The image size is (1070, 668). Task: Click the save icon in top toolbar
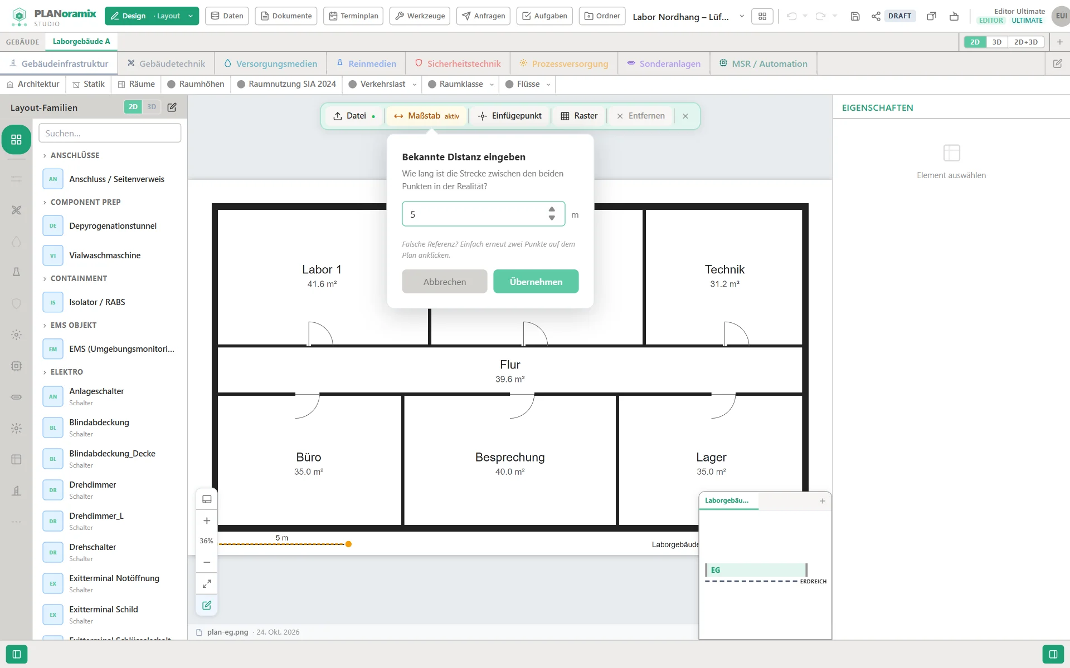[x=855, y=16]
